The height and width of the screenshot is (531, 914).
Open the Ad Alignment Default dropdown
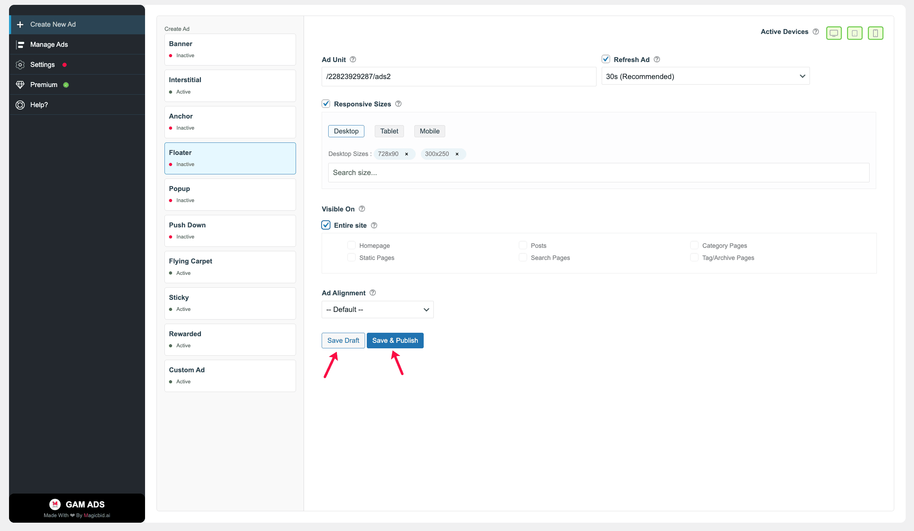(378, 310)
